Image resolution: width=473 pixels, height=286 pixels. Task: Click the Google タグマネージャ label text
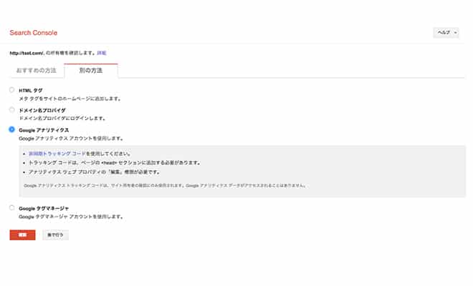44,208
